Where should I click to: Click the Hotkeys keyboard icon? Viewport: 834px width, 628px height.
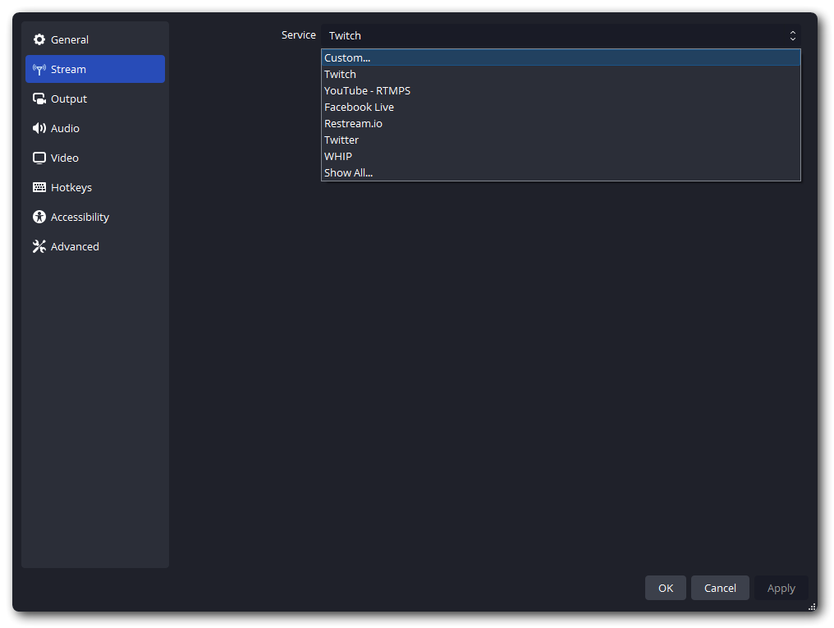click(x=39, y=187)
